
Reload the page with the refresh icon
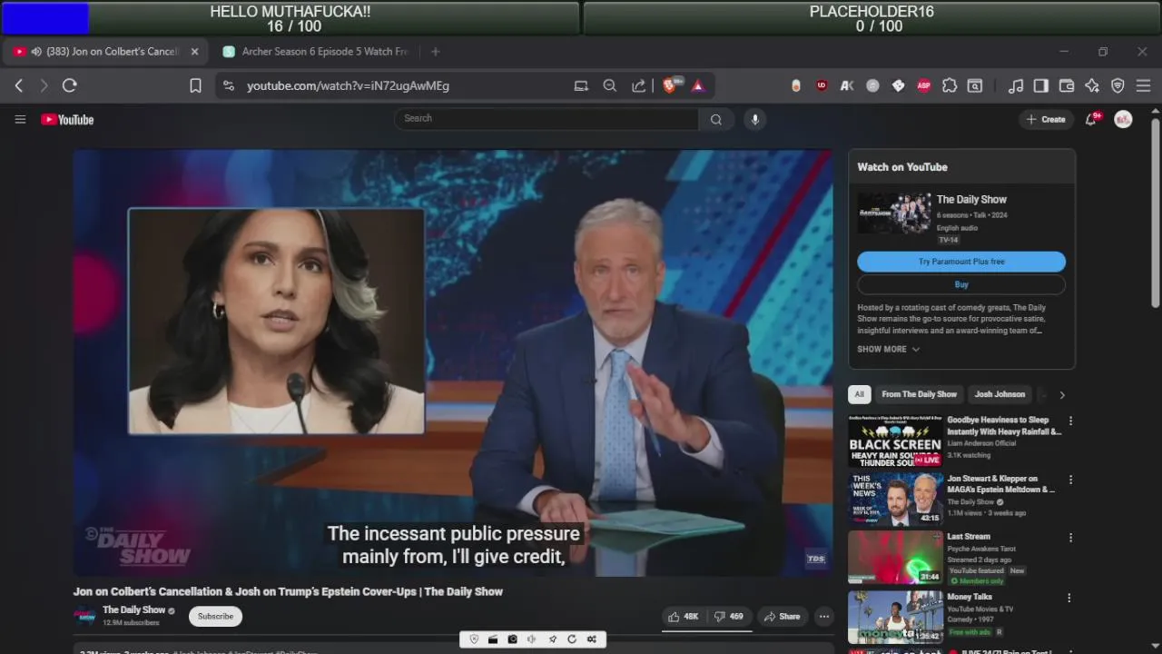[70, 85]
